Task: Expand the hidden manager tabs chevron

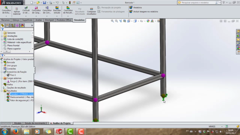Action: 32,25
